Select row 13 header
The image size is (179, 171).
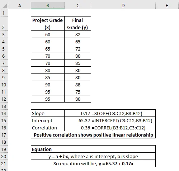4,106
